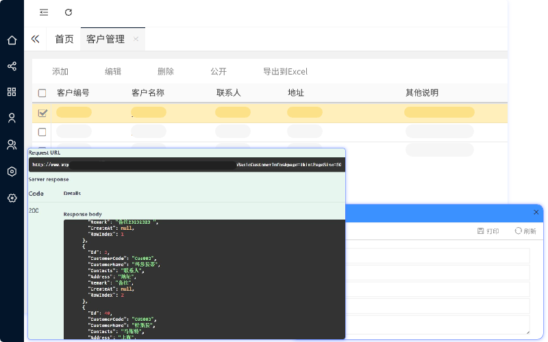Select the 客户管理 tab
The width and height of the screenshot is (548, 342).
(x=105, y=39)
